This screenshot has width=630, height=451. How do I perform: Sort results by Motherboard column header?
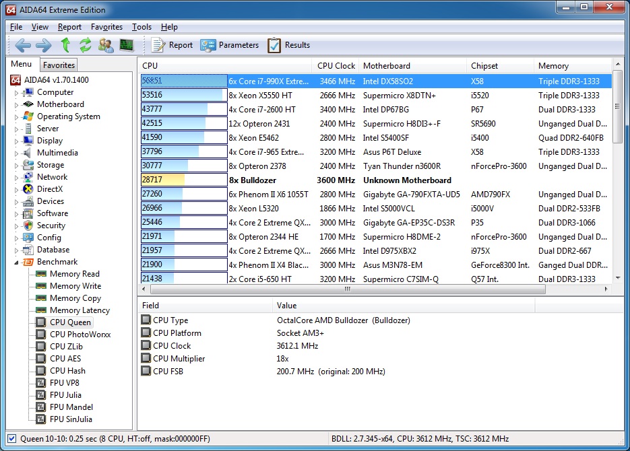point(412,66)
